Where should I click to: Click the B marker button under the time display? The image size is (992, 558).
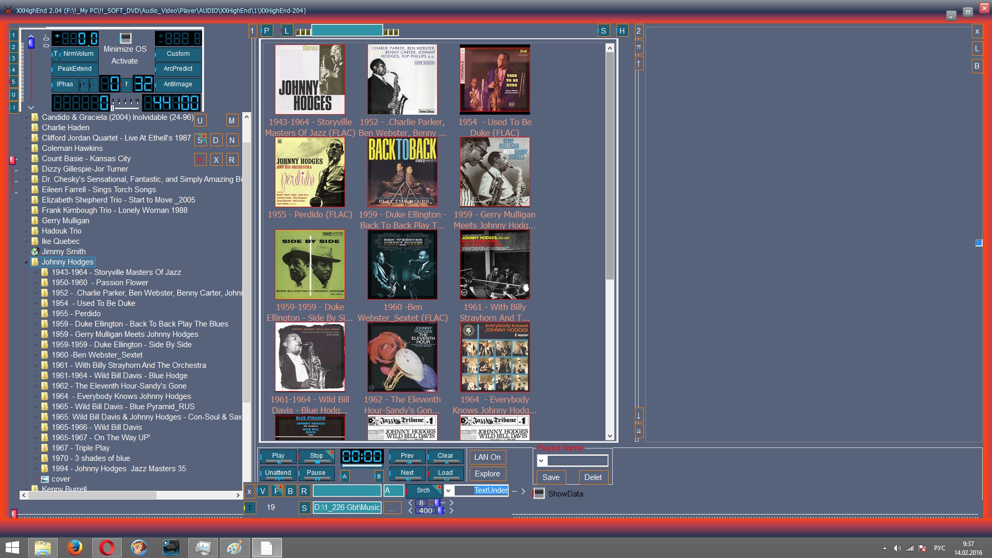(x=379, y=476)
